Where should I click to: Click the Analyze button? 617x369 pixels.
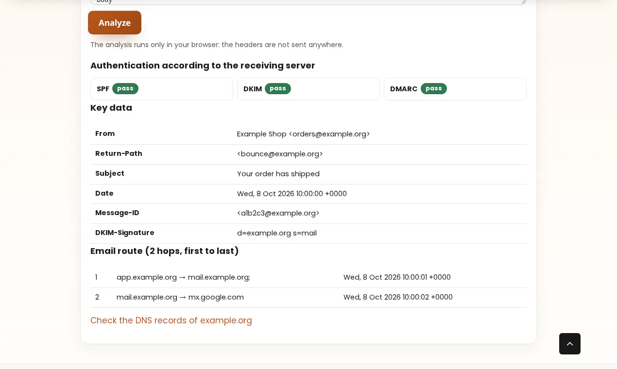(x=115, y=23)
